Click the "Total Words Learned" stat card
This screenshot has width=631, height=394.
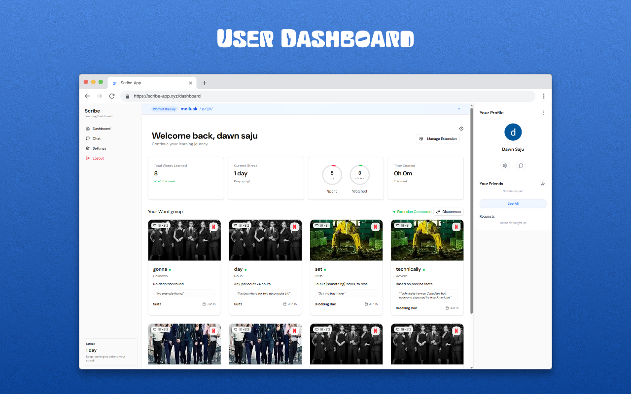pyautogui.click(x=186, y=178)
